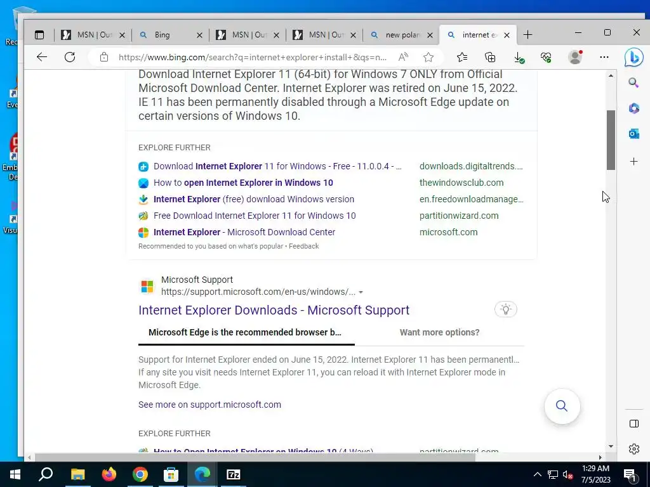Switch to the new poland search tab

pos(402,36)
